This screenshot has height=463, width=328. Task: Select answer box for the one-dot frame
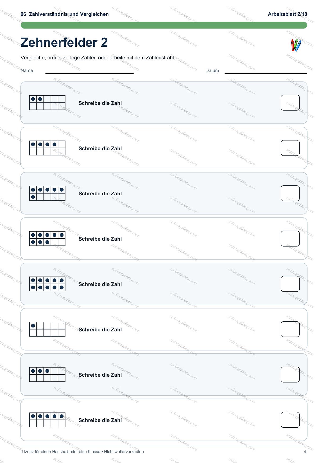[290, 329]
